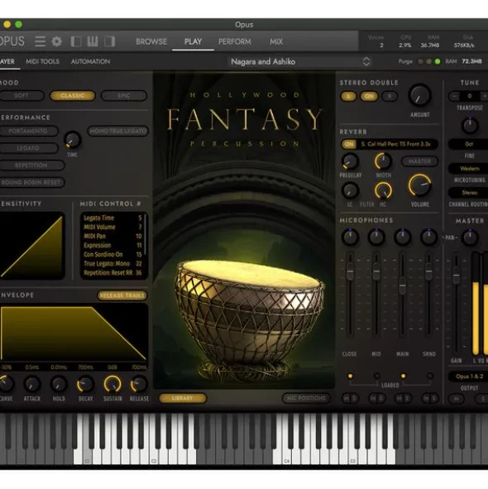The height and width of the screenshot is (489, 488).
Task: Select the Soft mood button
Action: (x=22, y=96)
